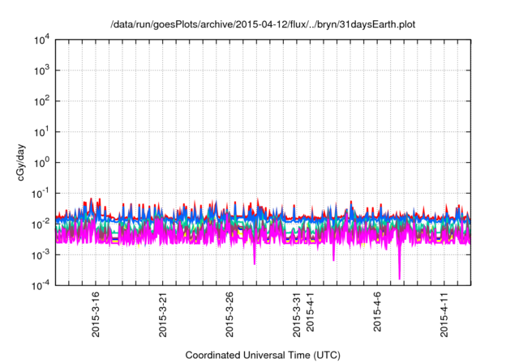
Task: Click the deepest magenta dip after 2015-4-6
Action: pos(399,277)
